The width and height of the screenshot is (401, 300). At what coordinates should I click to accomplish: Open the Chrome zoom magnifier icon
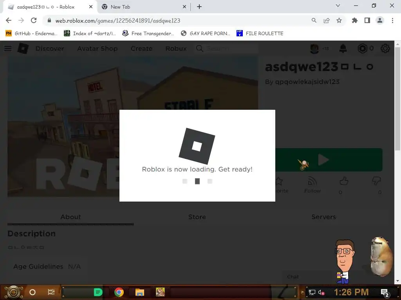(x=314, y=20)
